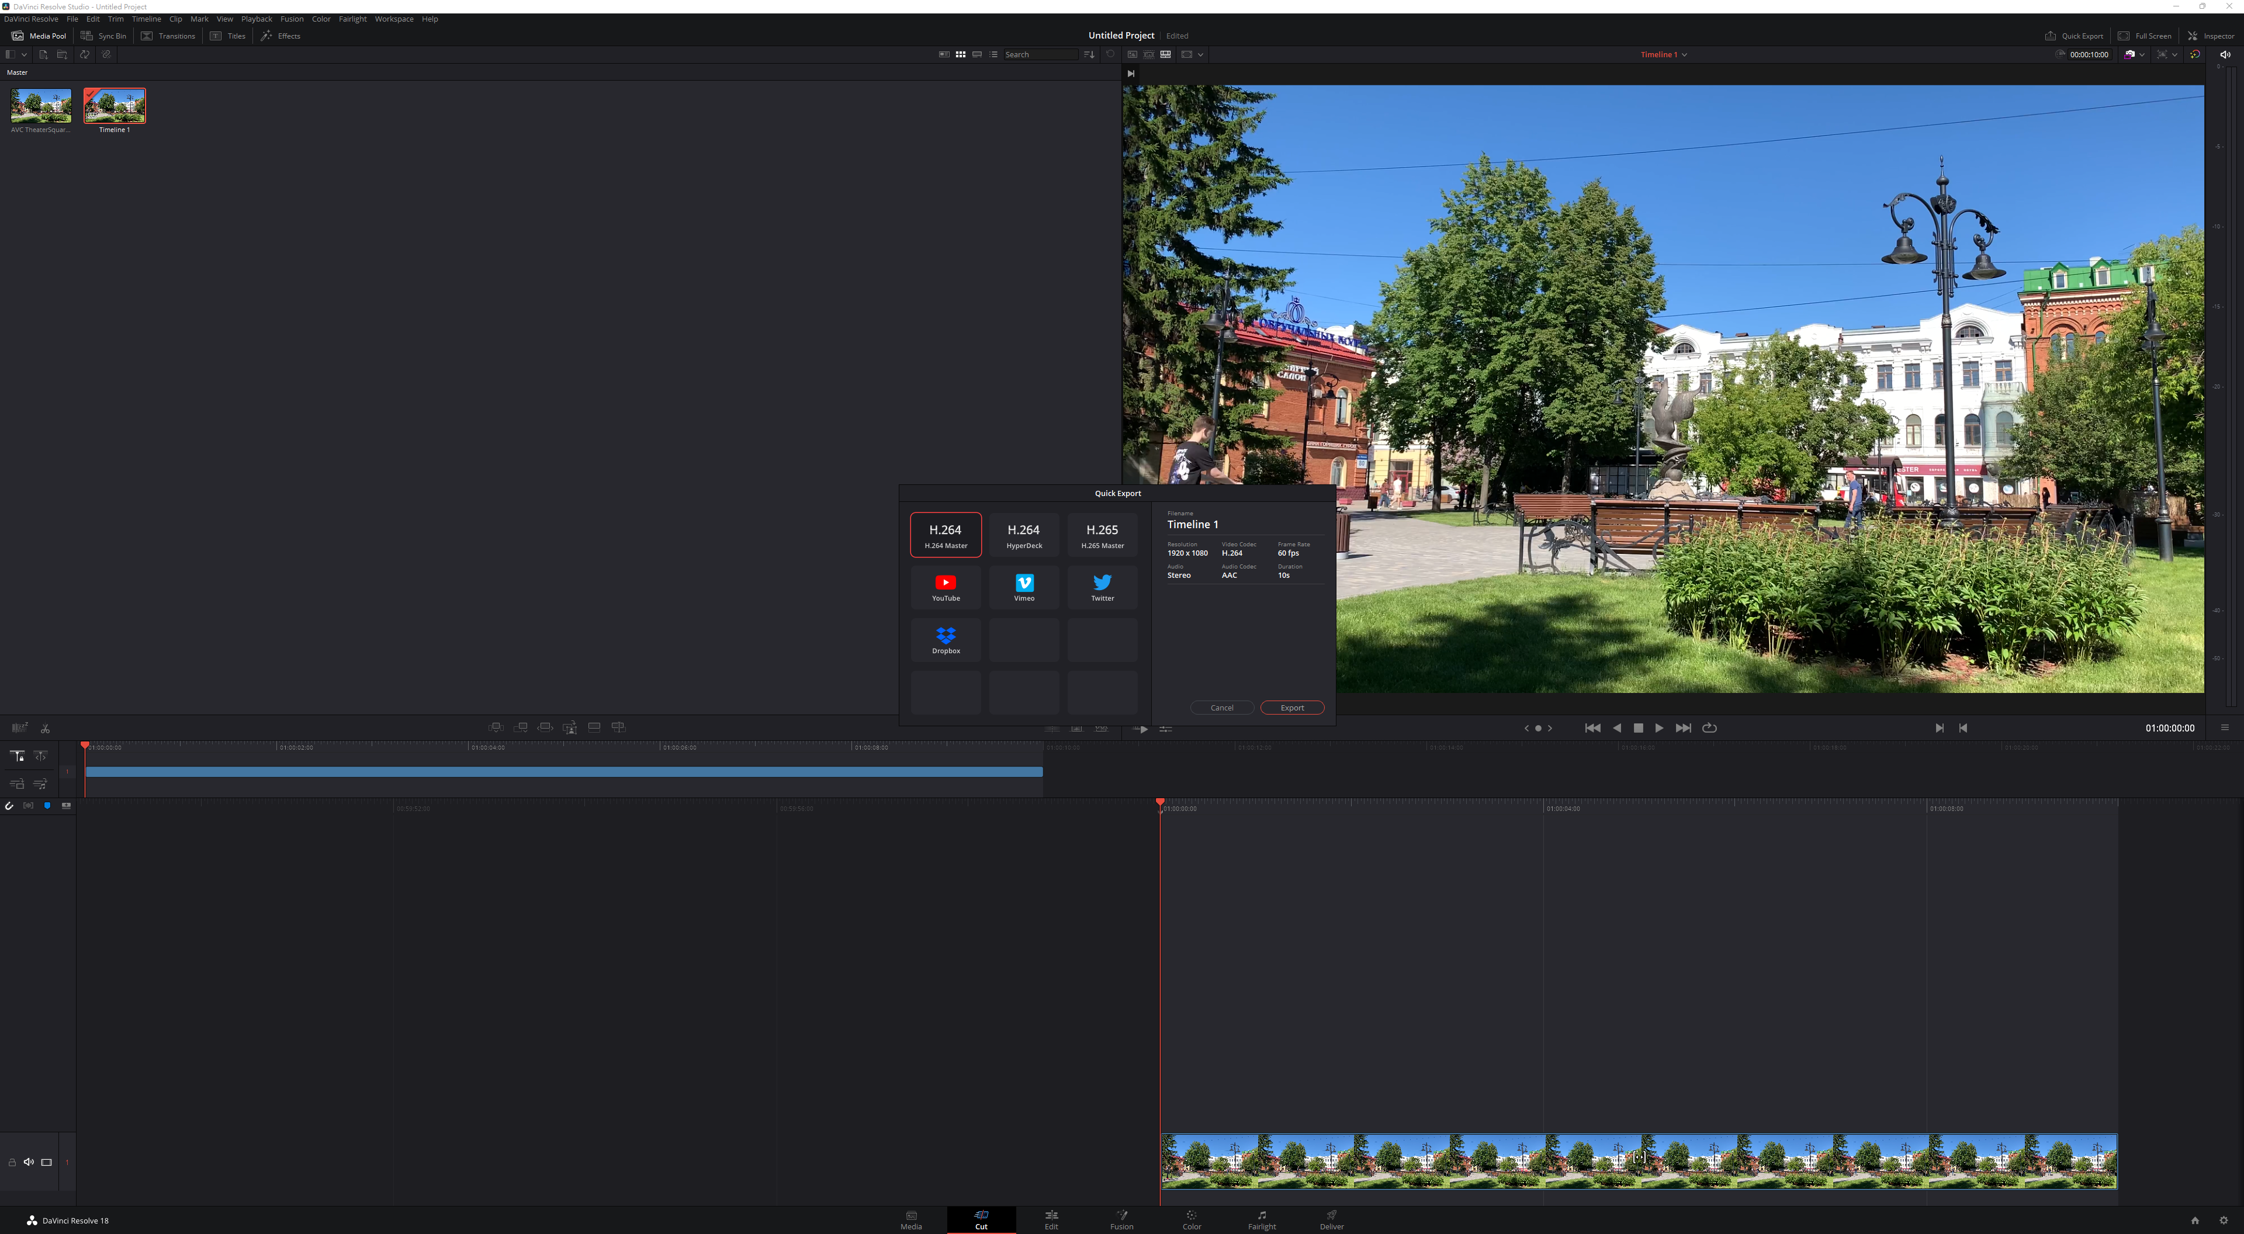Click the ripple overwrite icon
Image resolution: width=2244 pixels, height=1234 pixels.
coord(545,727)
